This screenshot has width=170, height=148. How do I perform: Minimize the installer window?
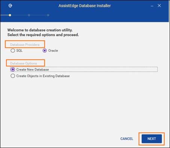pos(152,6)
